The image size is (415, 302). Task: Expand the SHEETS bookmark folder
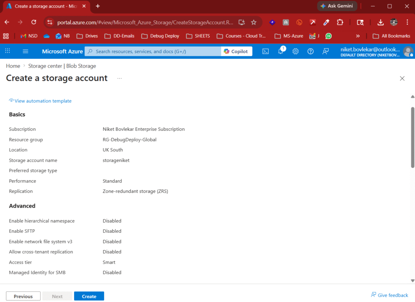click(x=198, y=36)
